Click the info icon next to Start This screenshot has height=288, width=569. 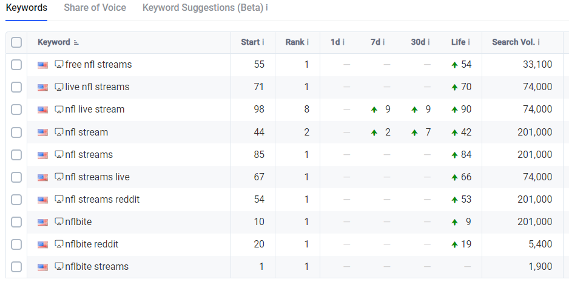pos(263,42)
